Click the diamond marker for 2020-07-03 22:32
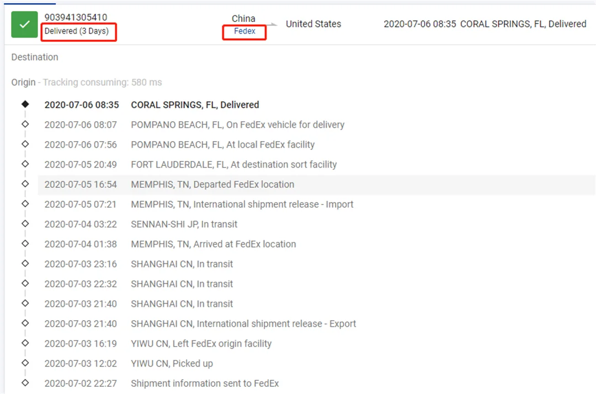596x394 pixels. pyautogui.click(x=25, y=283)
